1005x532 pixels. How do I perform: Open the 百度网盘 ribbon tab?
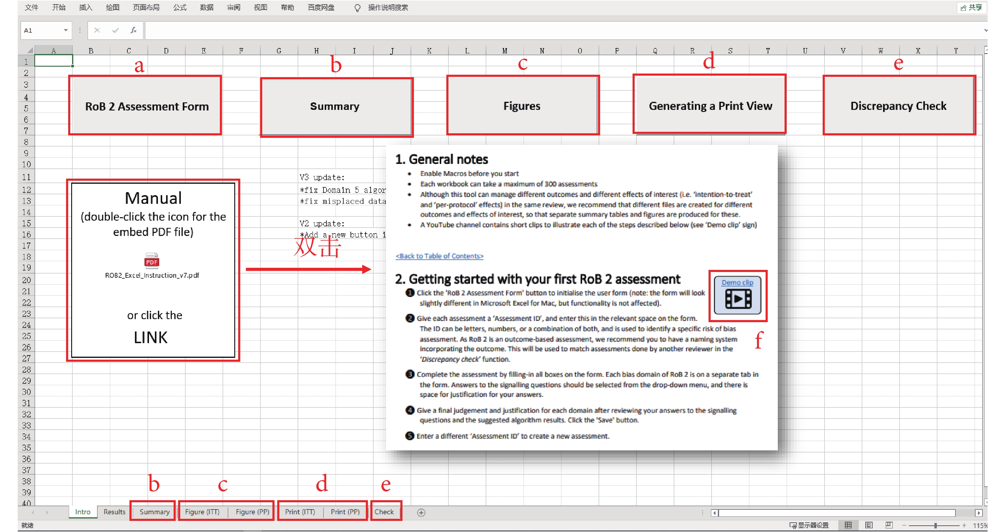click(321, 8)
